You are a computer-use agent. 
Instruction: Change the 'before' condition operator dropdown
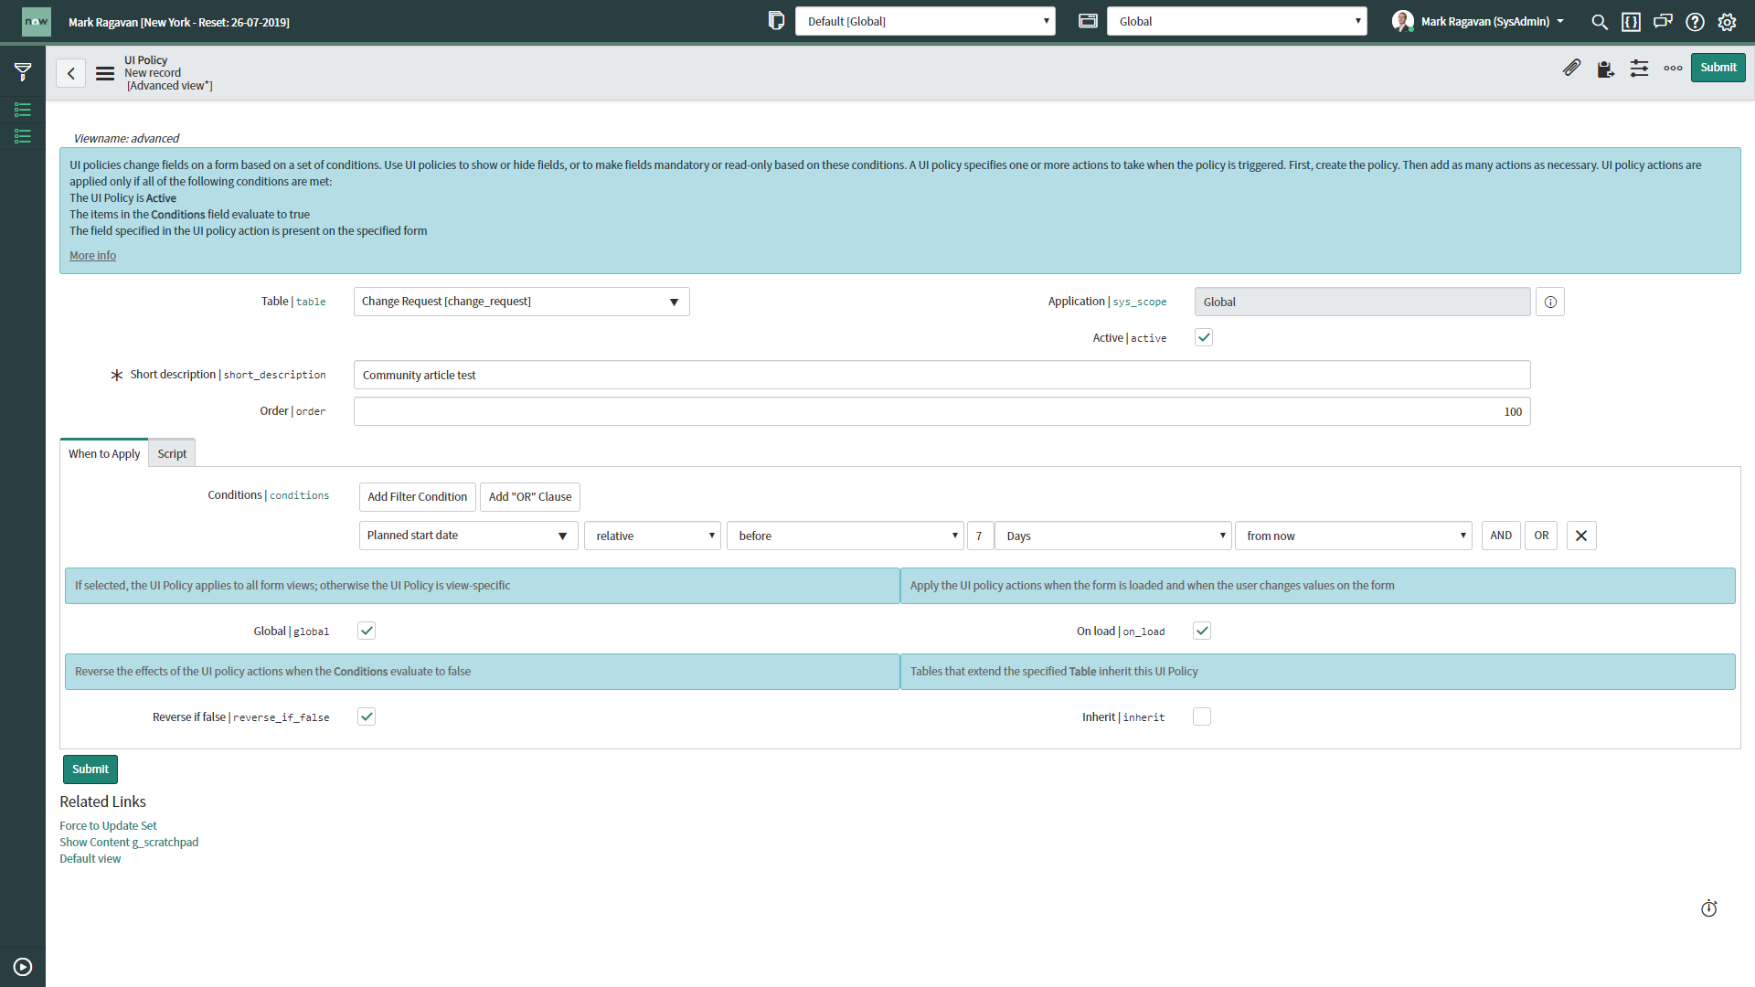pyautogui.click(x=845, y=536)
